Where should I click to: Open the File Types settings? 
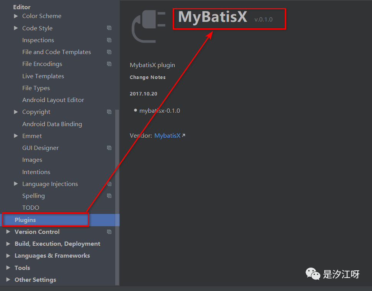point(36,88)
